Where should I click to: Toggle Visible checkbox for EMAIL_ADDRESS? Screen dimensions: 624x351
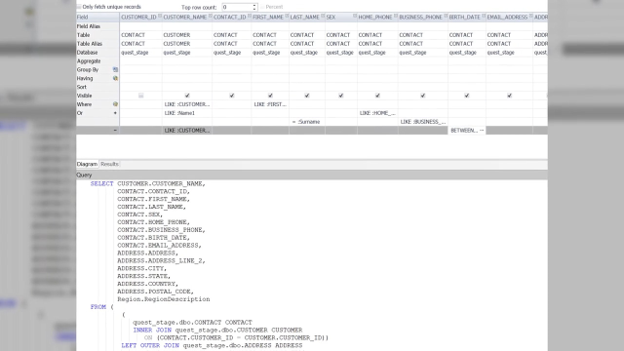click(509, 96)
